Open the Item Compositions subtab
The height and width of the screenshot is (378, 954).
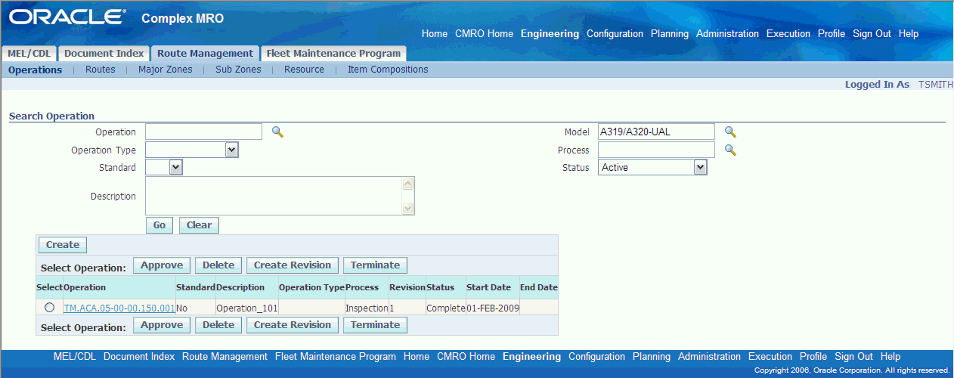point(388,70)
